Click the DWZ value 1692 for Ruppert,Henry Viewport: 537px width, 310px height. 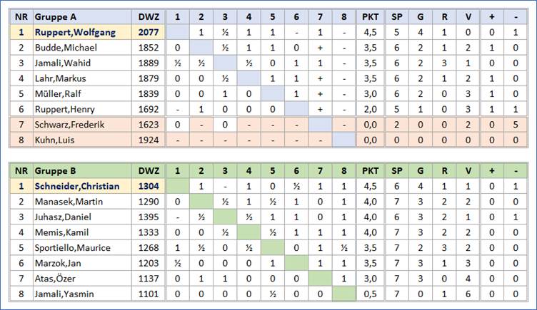pyautogui.click(x=153, y=109)
